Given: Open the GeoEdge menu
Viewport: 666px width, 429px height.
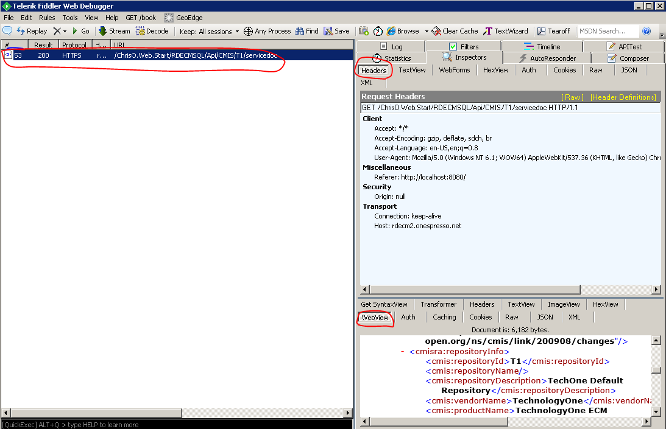Looking at the screenshot, I should 184,18.
